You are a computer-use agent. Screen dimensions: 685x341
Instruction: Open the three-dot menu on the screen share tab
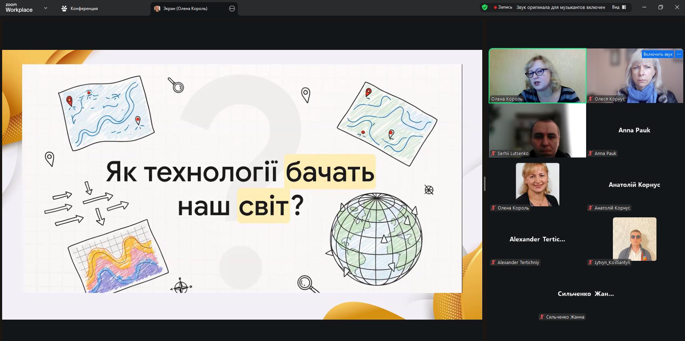click(x=232, y=9)
